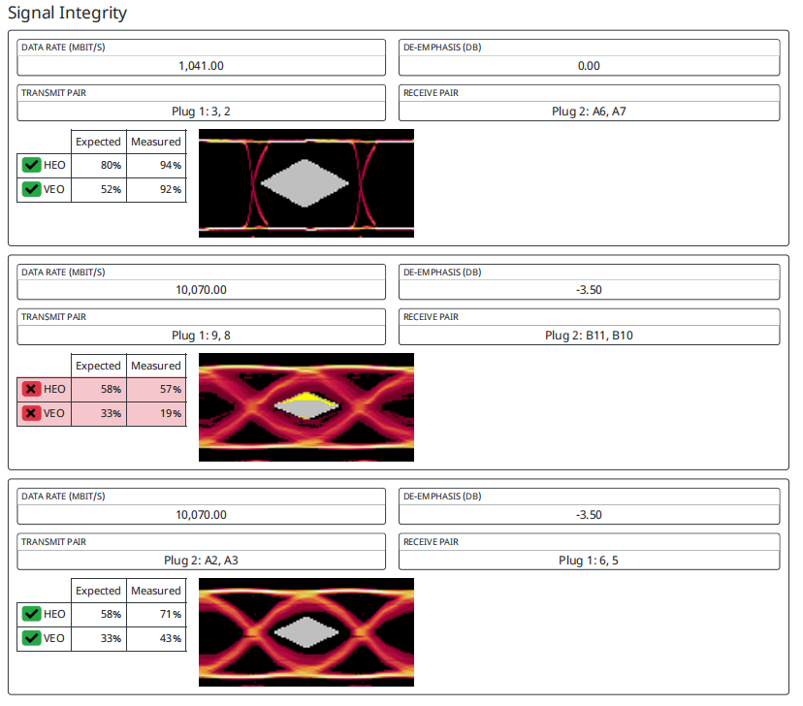The height and width of the screenshot is (706, 803).
Task: Open the failed eye diagram for Plug 1: 9, 8
Action: click(x=305, y=407)
